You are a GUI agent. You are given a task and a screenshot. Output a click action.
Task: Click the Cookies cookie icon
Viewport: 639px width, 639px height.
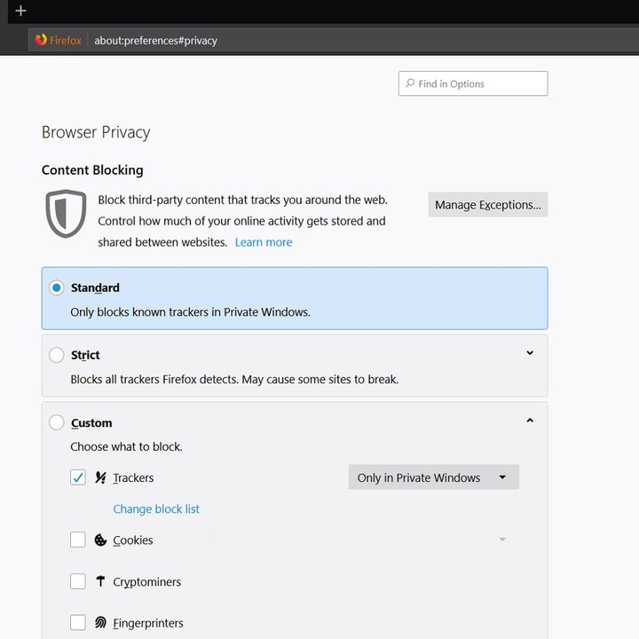click(100, 540)
